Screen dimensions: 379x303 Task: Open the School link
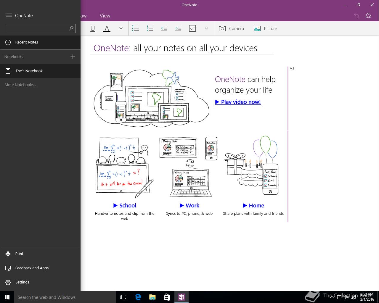click(x=125, y=205)
